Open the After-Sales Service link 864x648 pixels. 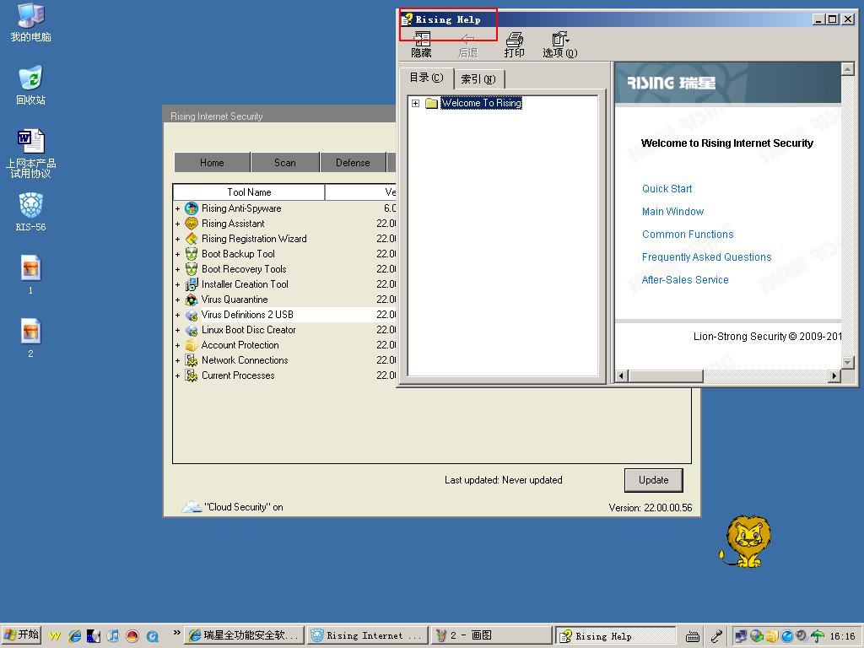pyautogui.click(x=685, y=280)
